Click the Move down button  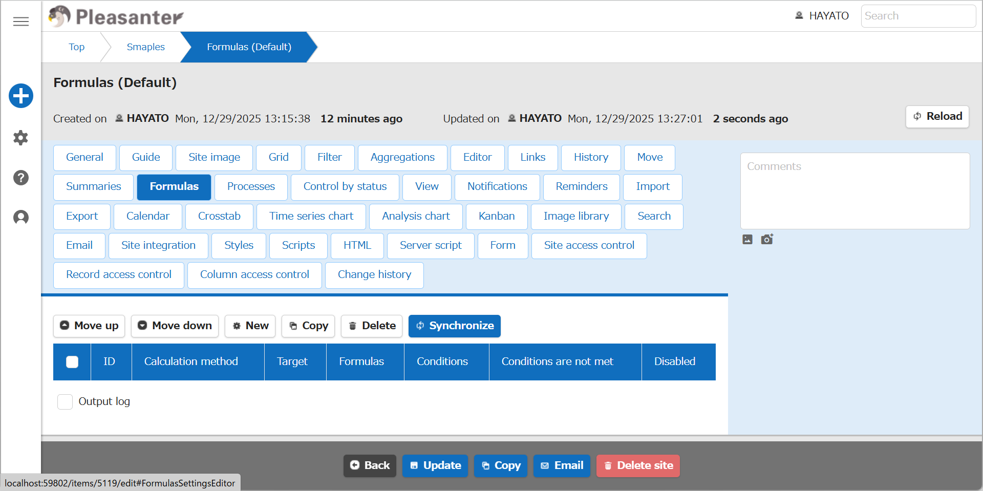coord(175,326)
